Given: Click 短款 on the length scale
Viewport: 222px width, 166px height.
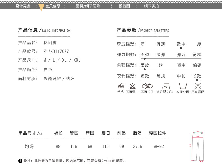Looking at the screenshot, I should tap(145, 76).
